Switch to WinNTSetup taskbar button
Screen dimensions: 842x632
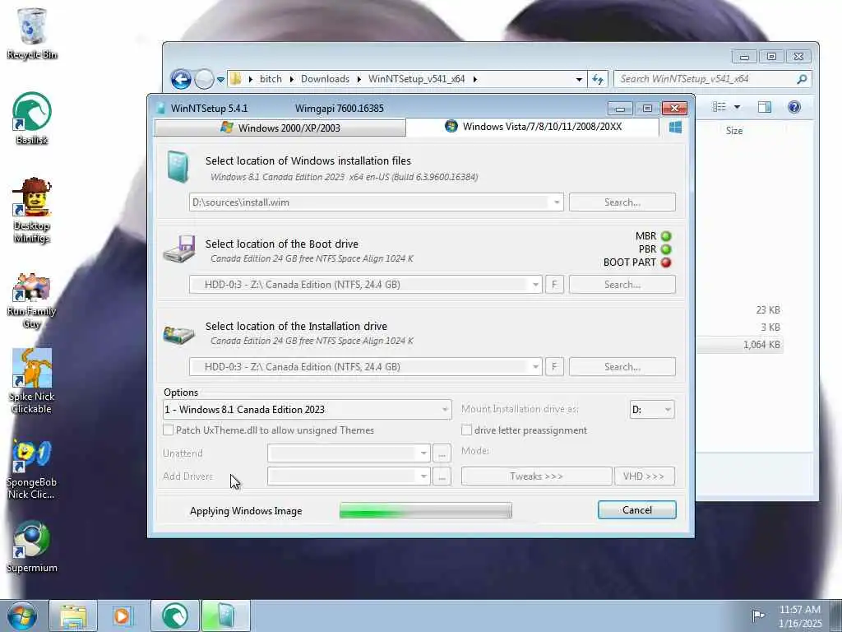(225, 616)
